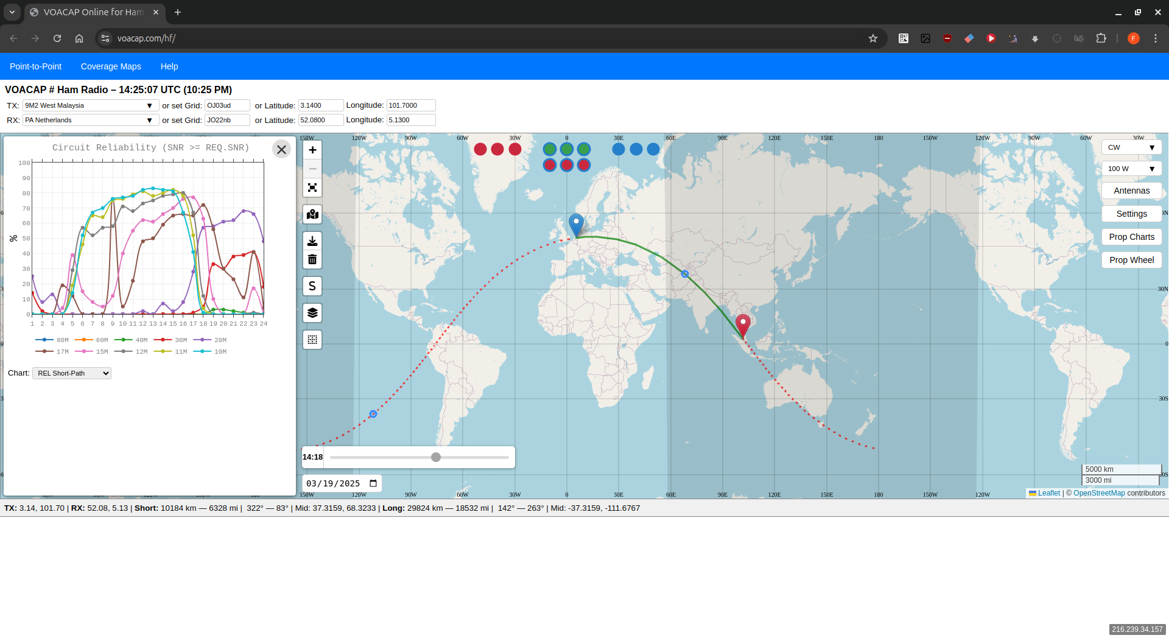Viewport: 1169px width, 638px height.
Task: Open the RX dropdown showing PA Netherlands
Action: click(89, 119)
